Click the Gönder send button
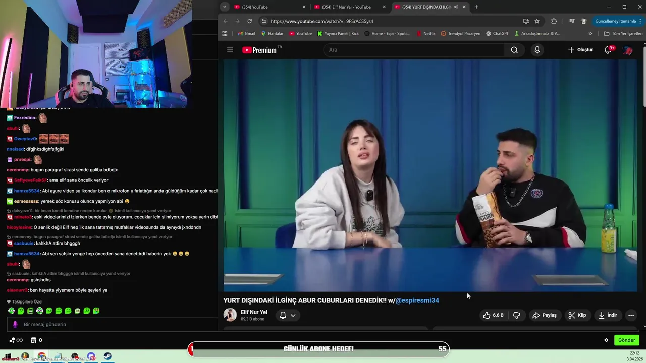 626,340
